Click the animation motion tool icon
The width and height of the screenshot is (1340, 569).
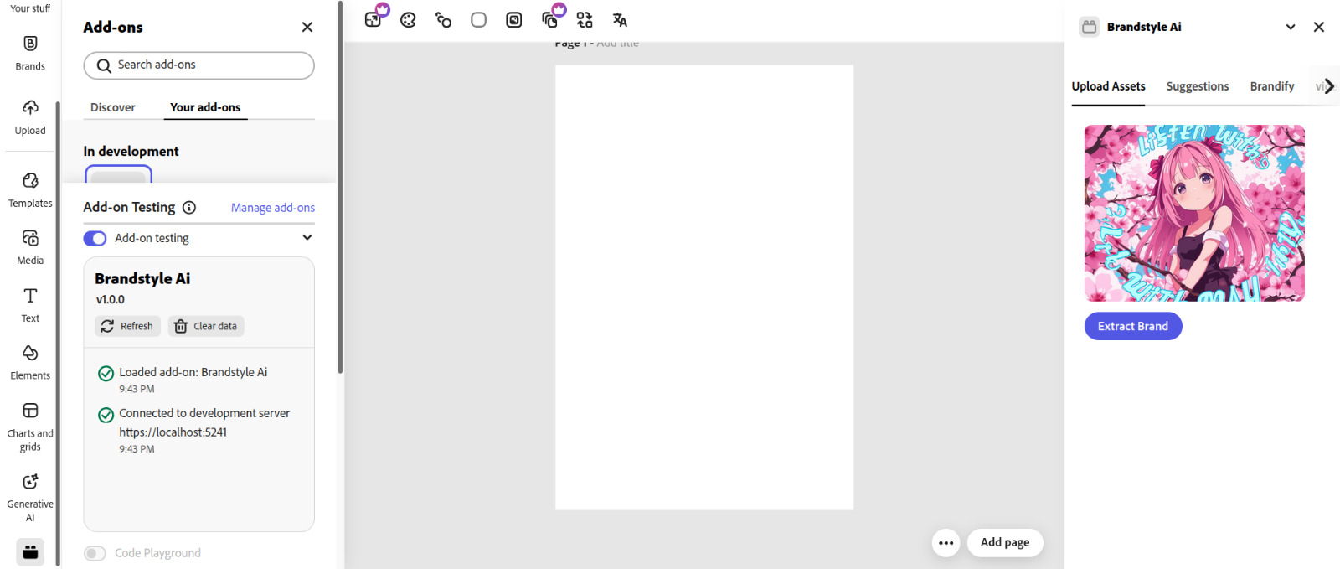443,20
